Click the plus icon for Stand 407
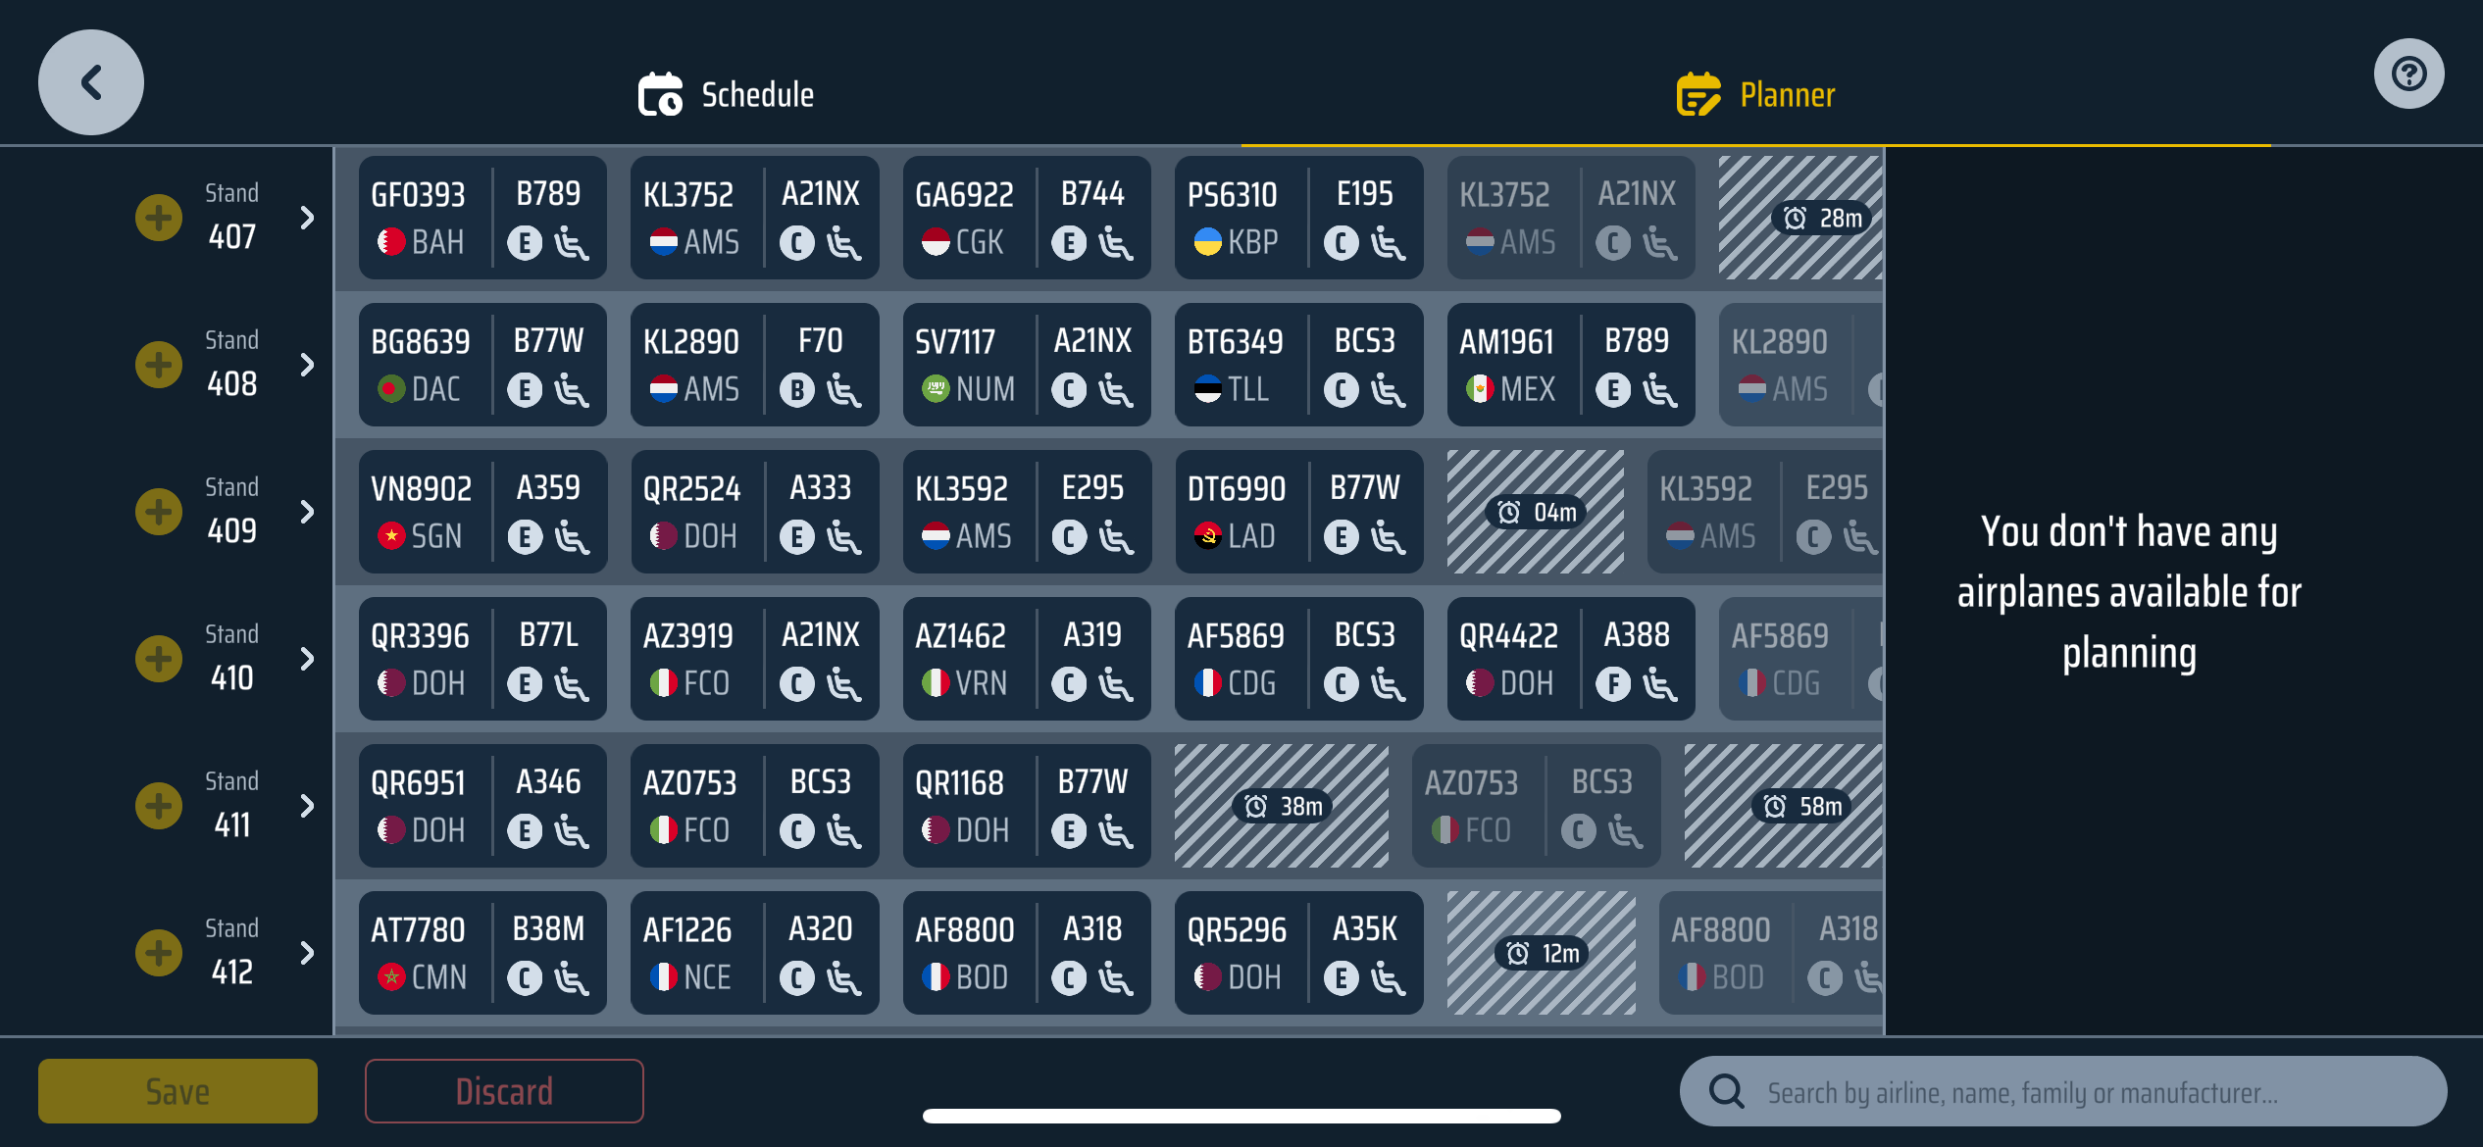The width and height of the screenshot is (2483, 1147). tap(159, 218)
